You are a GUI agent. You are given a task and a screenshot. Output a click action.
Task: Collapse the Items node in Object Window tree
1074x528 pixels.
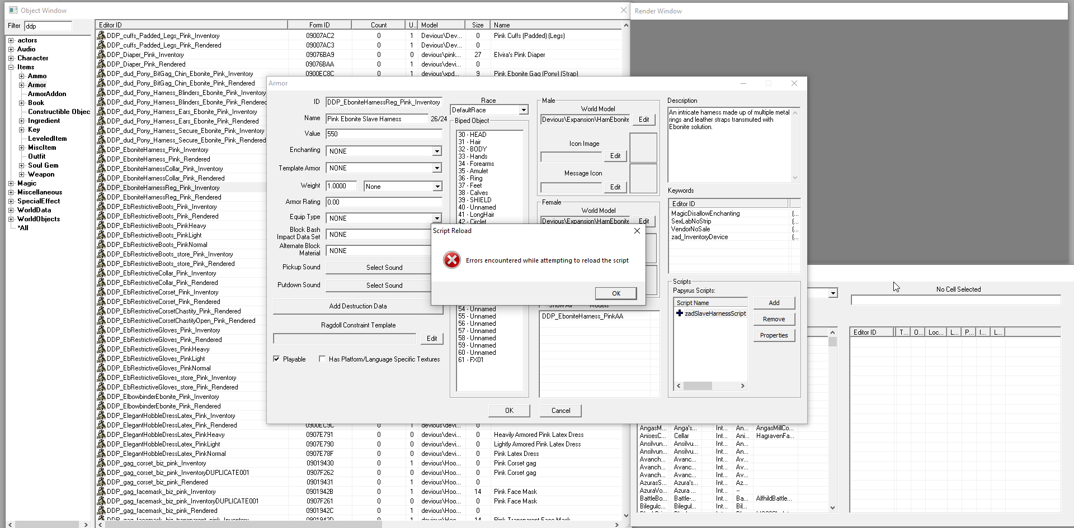[x=11, y=67]
